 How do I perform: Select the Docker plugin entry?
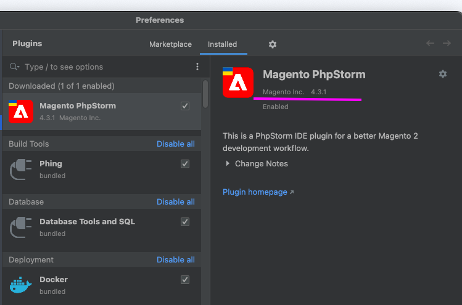(102, 285)
